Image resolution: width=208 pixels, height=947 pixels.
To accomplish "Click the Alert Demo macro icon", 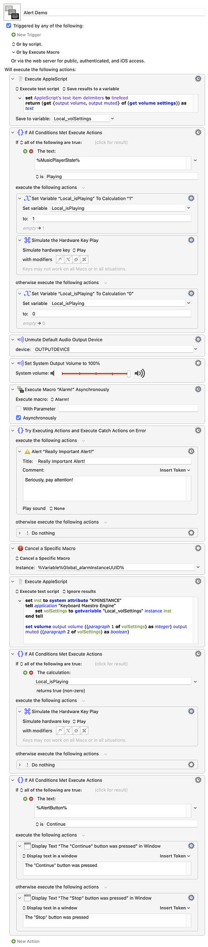I will coord(11,12).
